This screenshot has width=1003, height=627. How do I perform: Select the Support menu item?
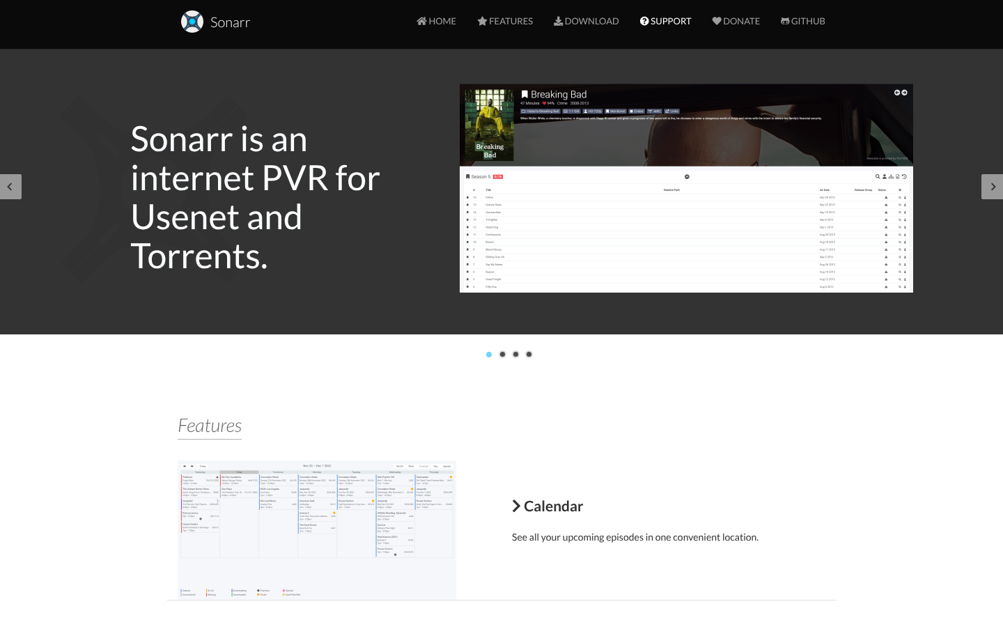(x=666, y=21)
